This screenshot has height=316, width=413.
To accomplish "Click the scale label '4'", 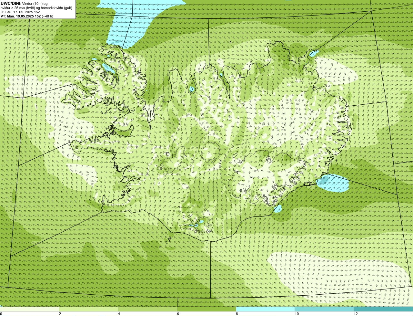I will click(x=119, y=314).
